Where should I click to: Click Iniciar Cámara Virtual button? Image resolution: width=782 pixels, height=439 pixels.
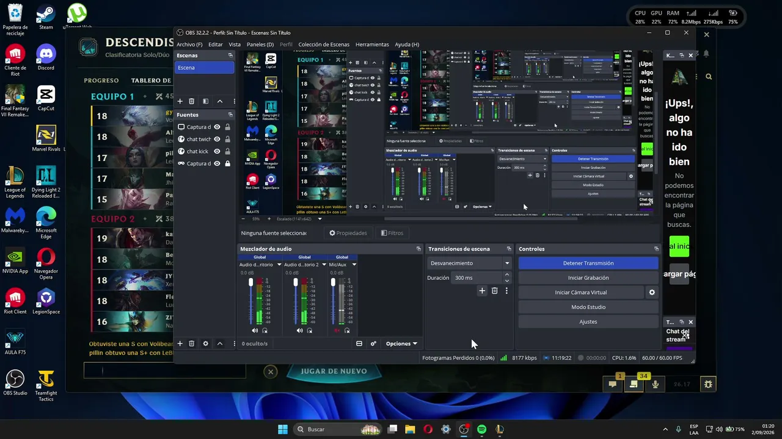[581, 293]
